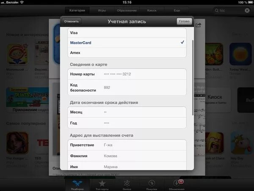
Task: Tap the share icon beside the dialog
Action: 198,25
